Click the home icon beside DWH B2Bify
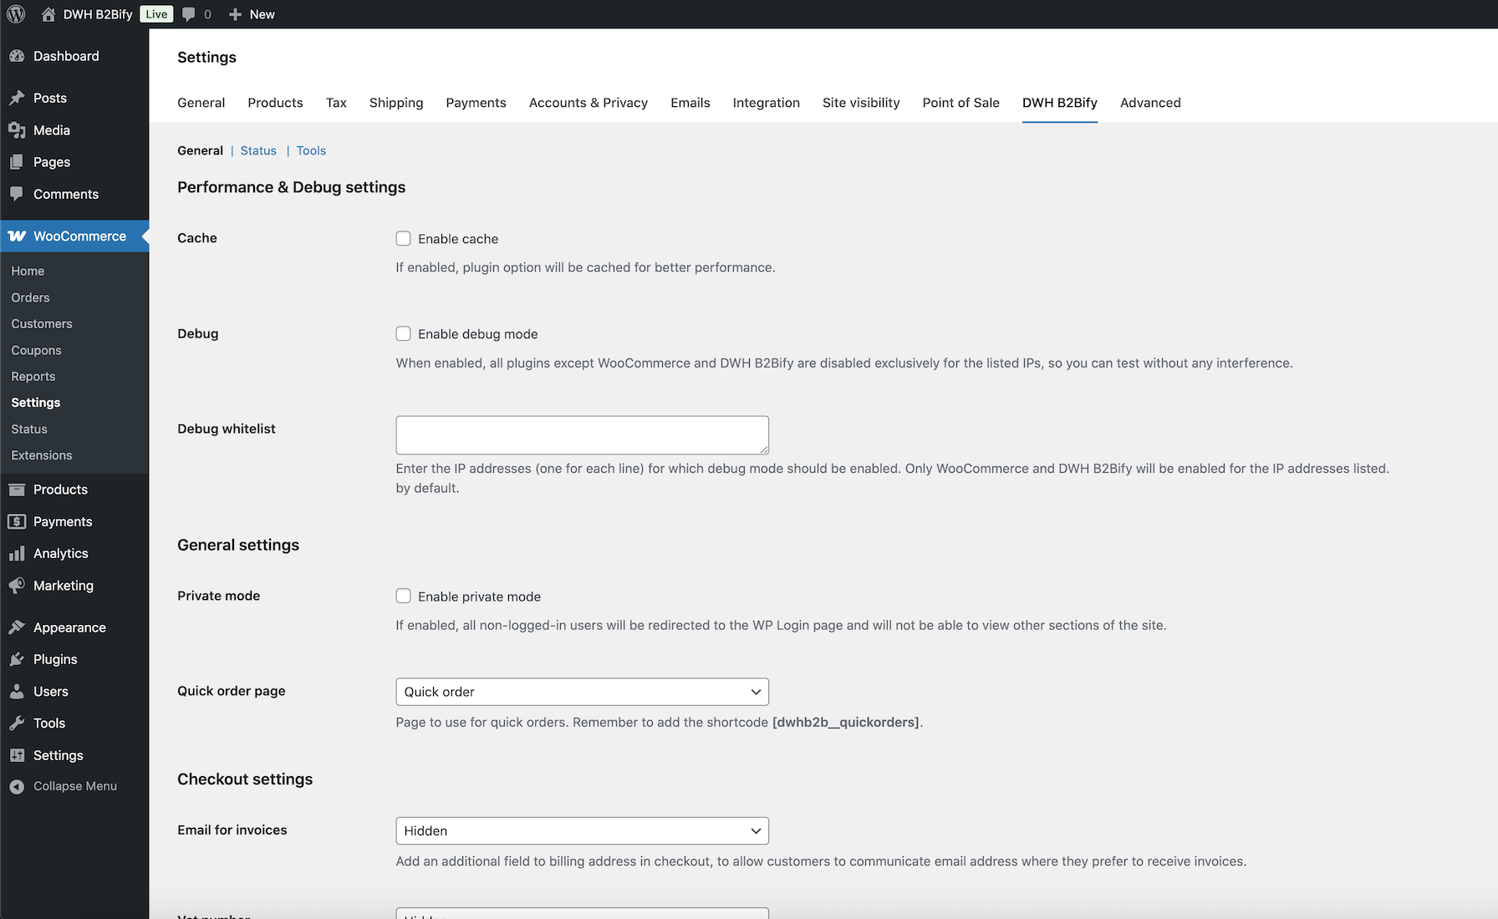The height and width of the screenshot is (919, 1498). [48, 14]
